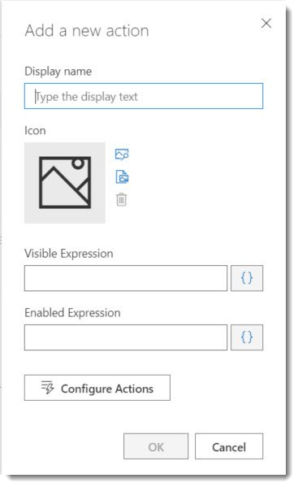Focus the Visible Expression input box
The width and height of the screenshot is (298, 487).
(x=126, y=278)
